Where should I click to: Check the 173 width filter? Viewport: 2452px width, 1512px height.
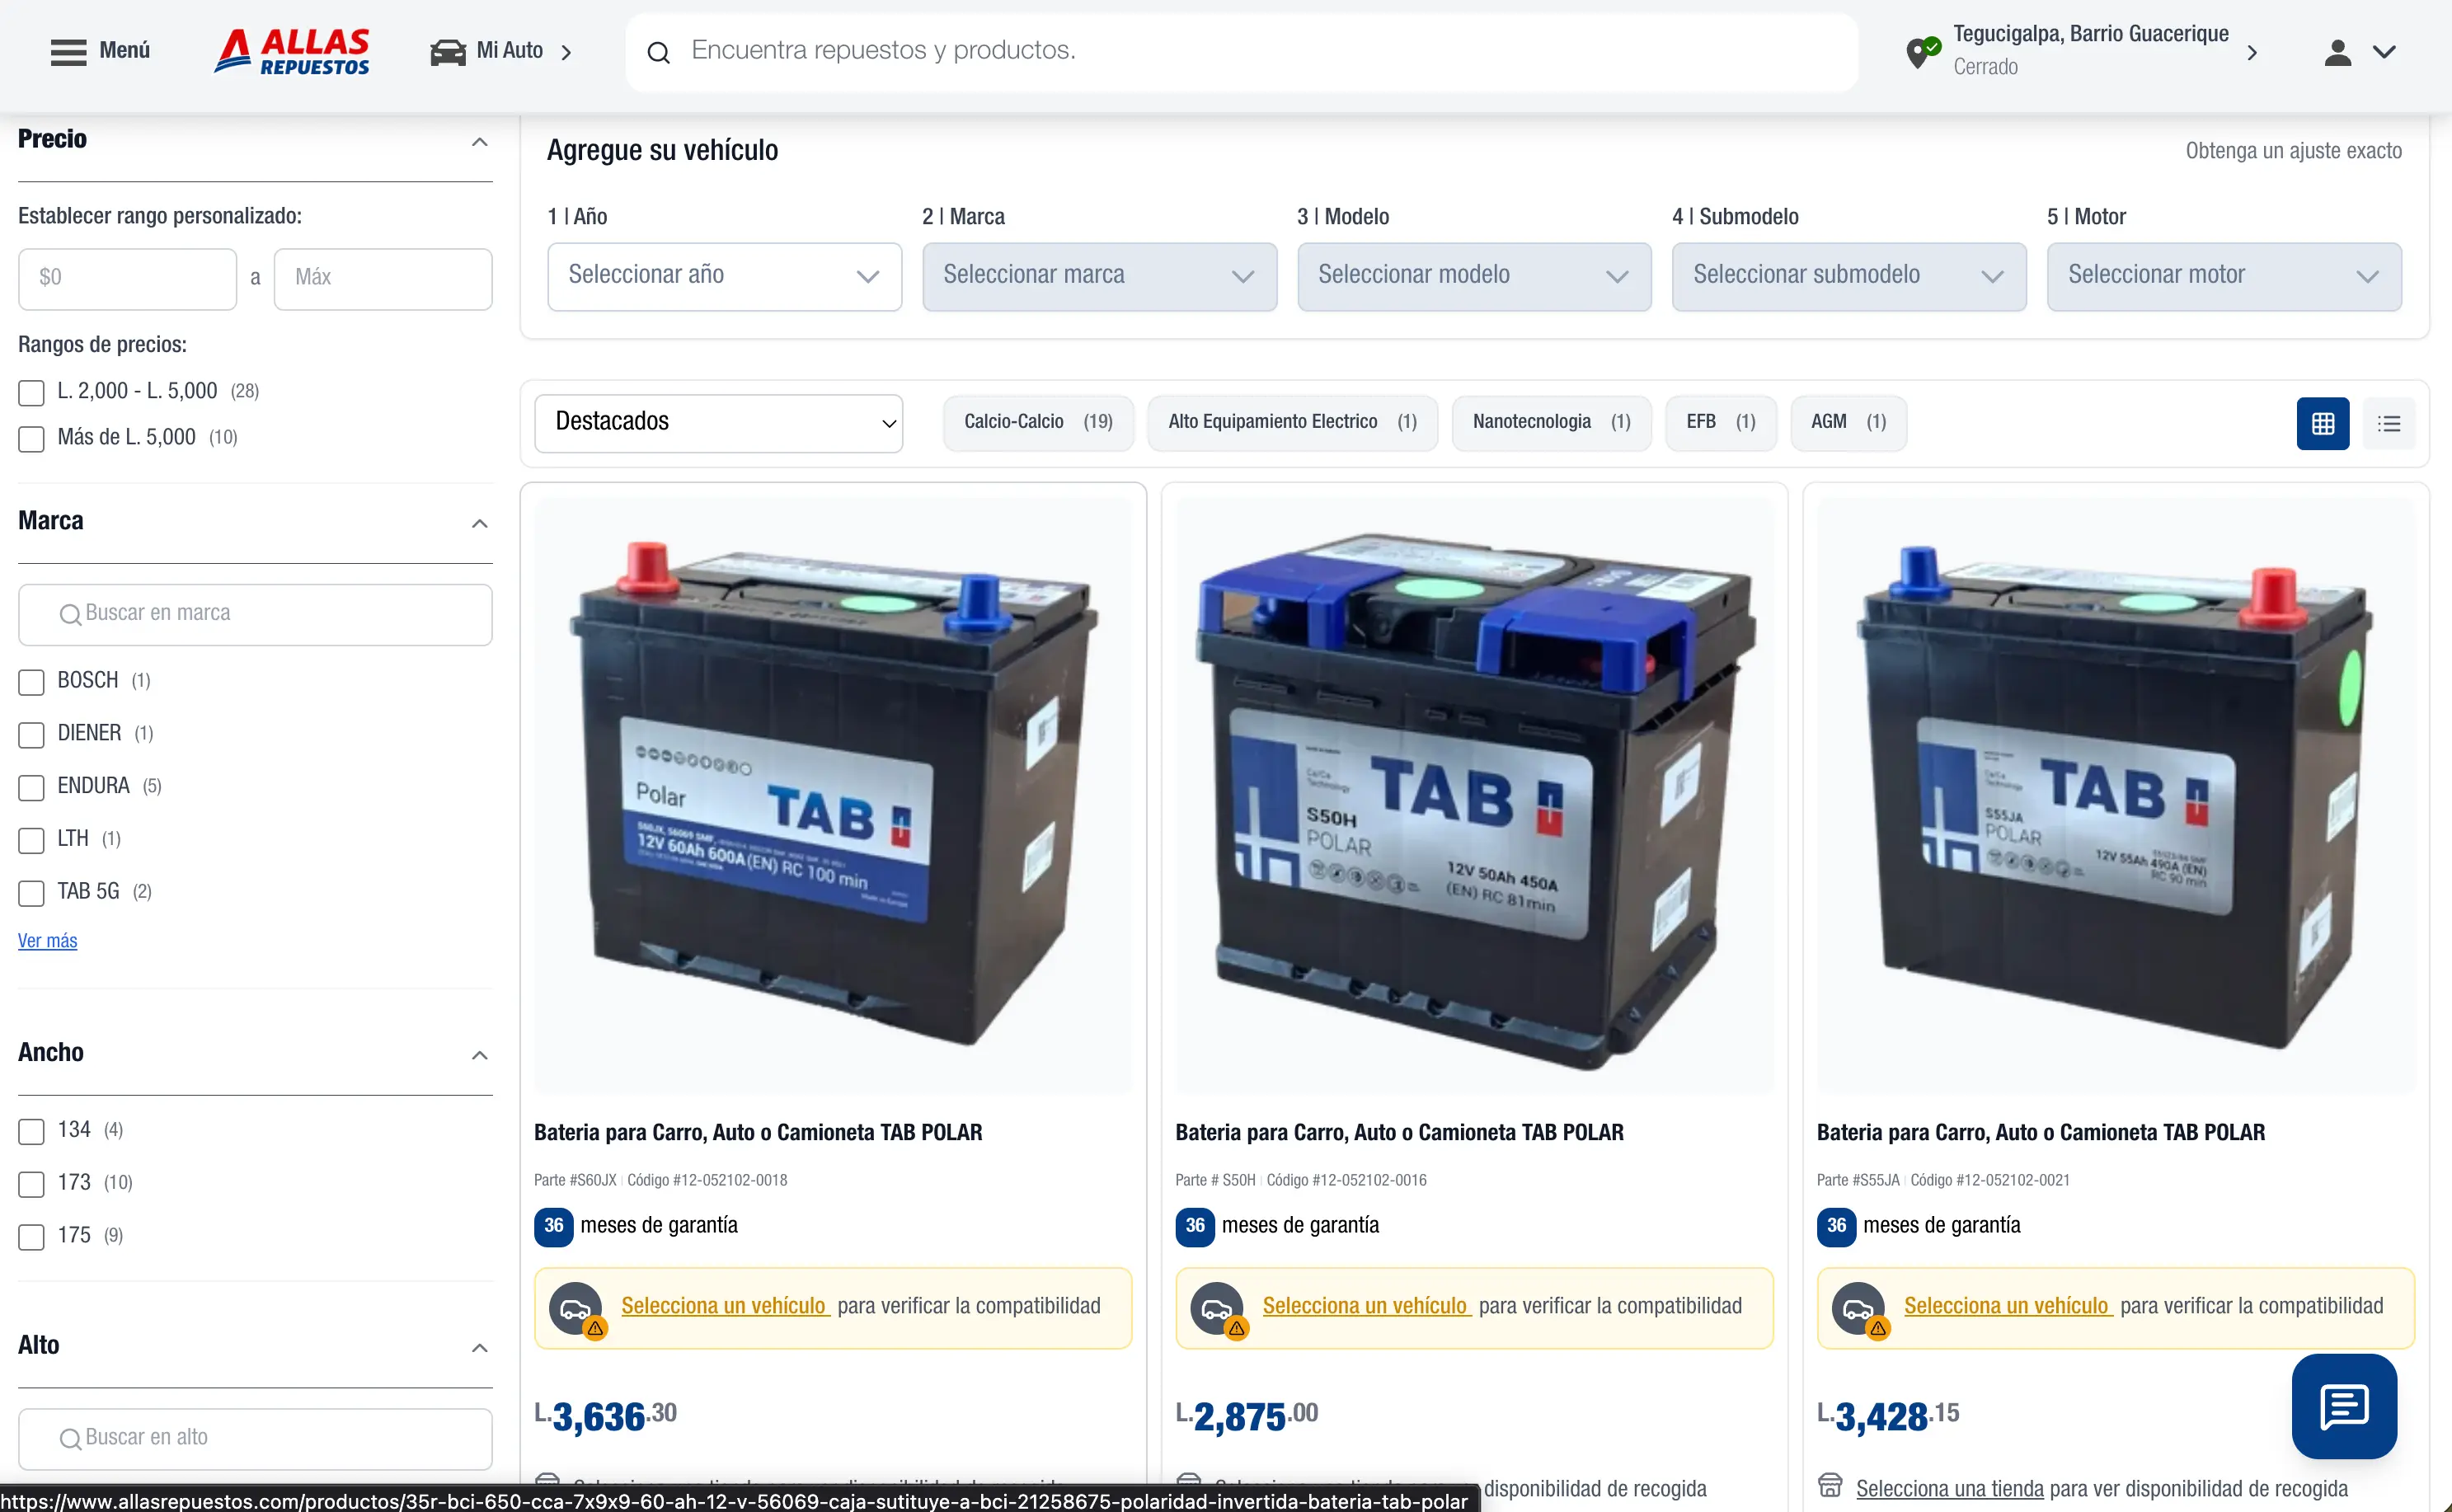pos(31,1185)
